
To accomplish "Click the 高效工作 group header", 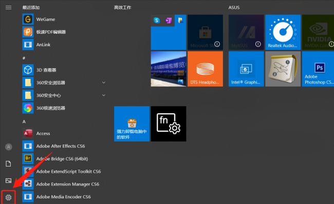I will [x=122, y=8].
